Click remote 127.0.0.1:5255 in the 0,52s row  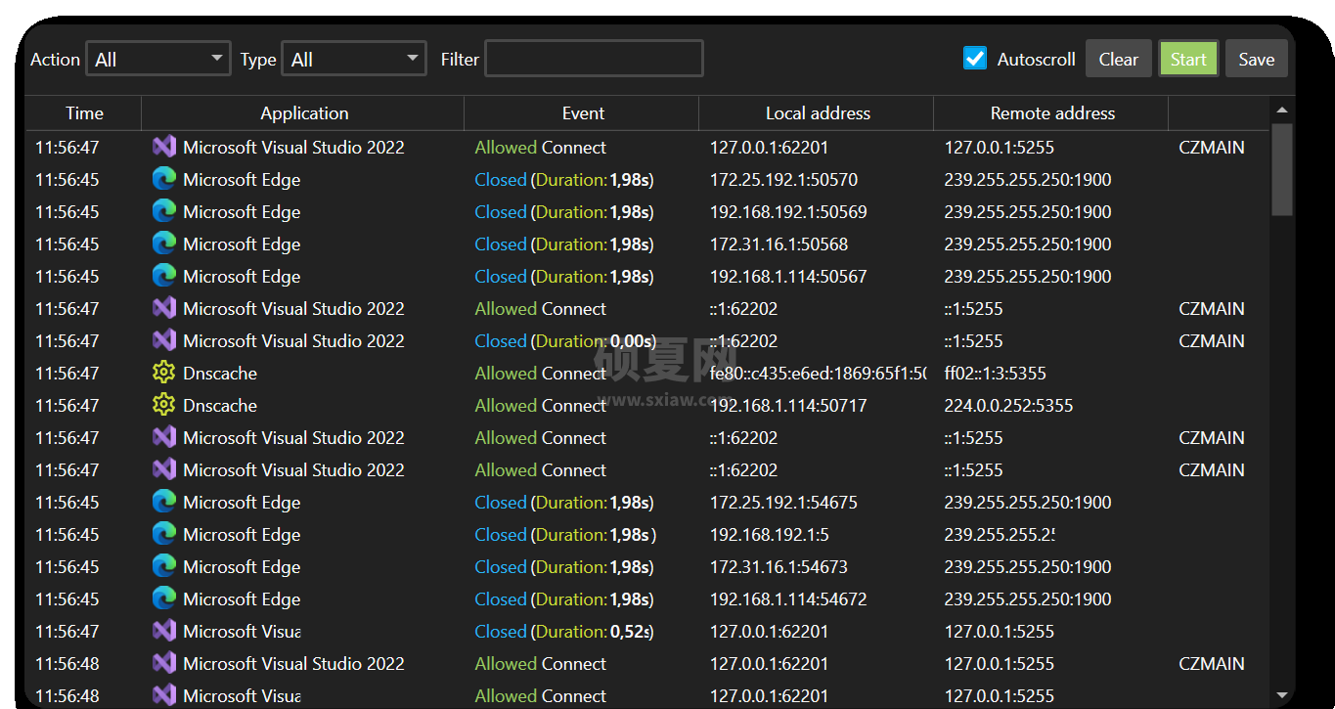coord(999,632)
